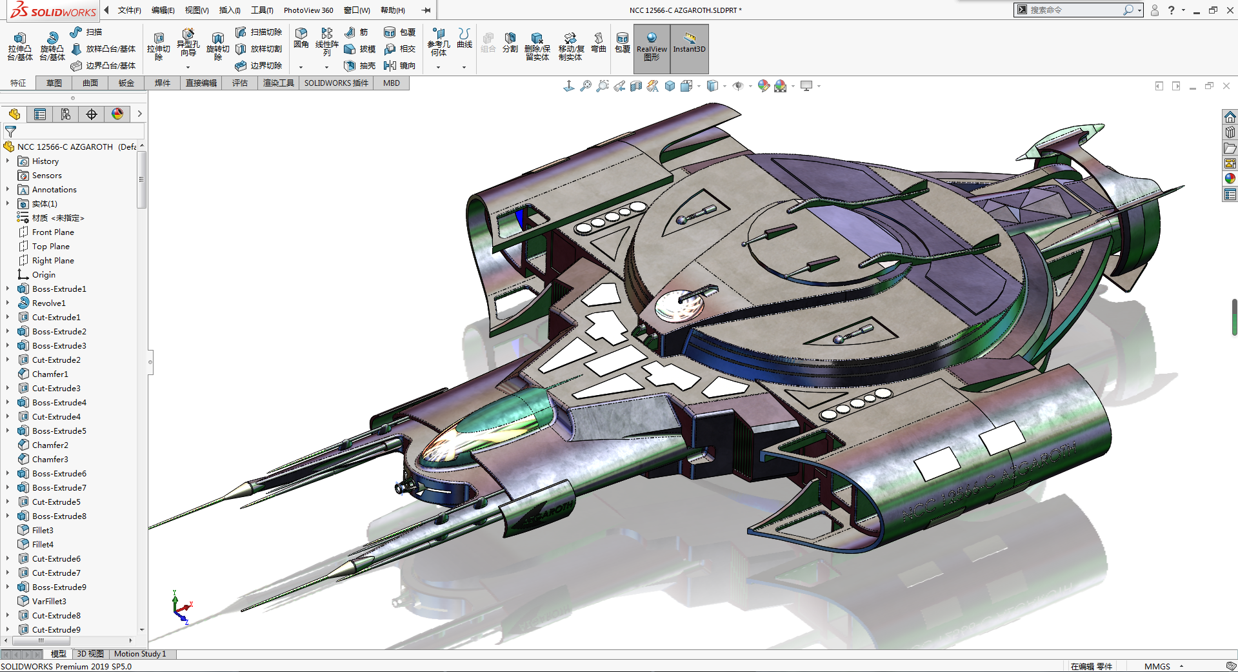This screenshot has width=1238, height=672.
Task: Expand the History folder in tree
Action: (8, 161)
